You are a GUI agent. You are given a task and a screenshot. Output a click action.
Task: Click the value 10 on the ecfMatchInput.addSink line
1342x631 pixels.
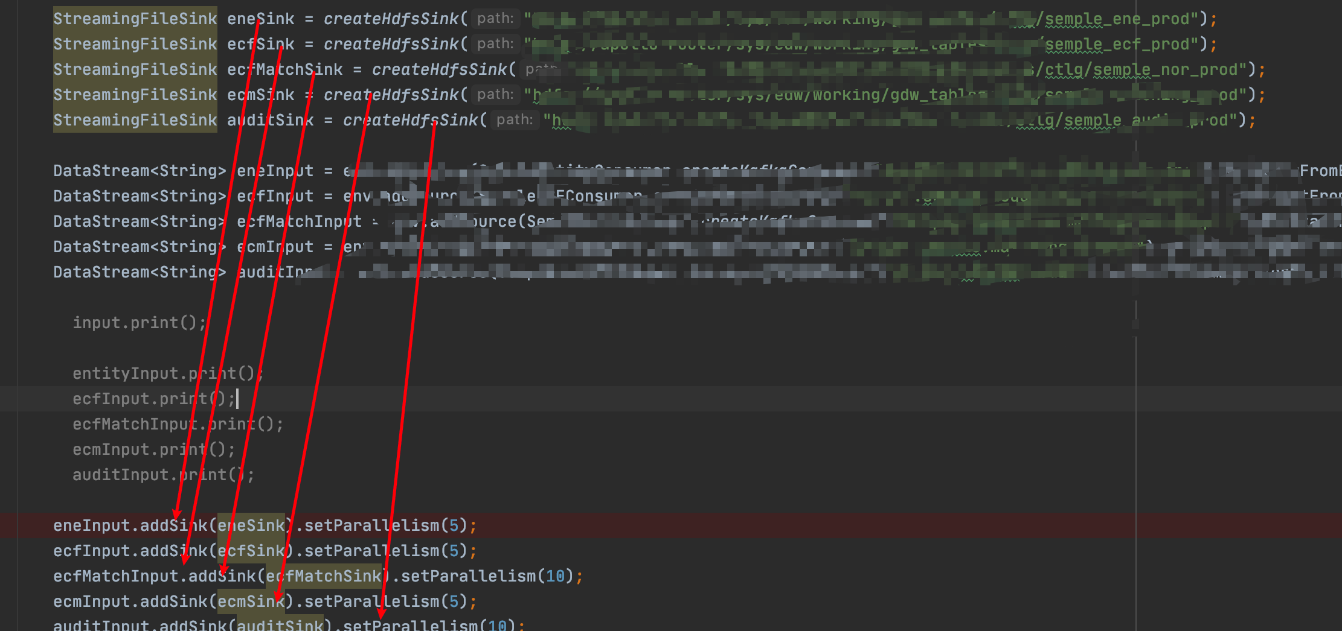556,576
